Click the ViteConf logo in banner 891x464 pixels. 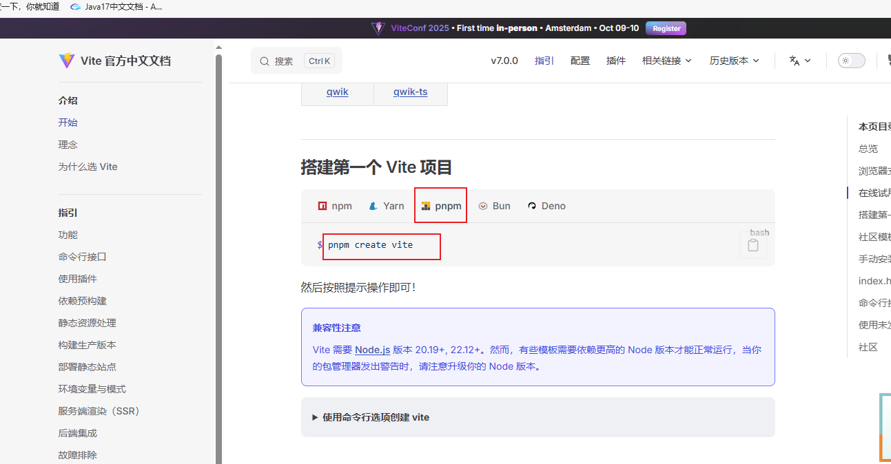point(378,28)
